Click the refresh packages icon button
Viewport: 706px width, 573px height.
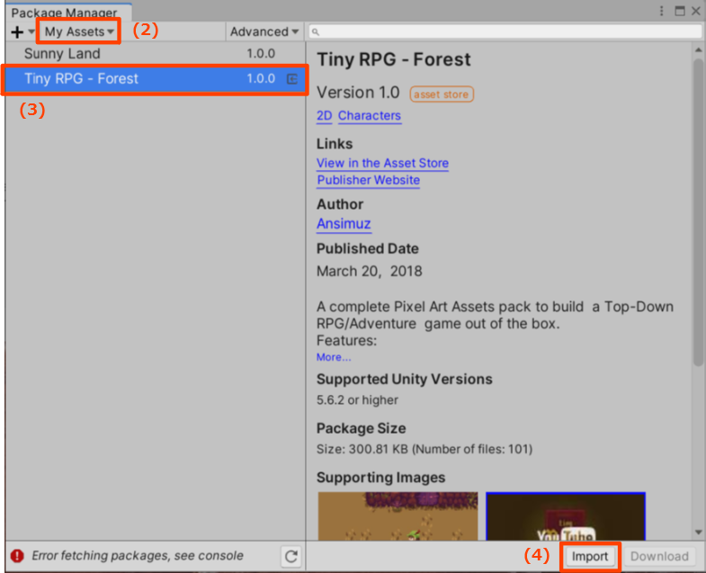point(291,556)
